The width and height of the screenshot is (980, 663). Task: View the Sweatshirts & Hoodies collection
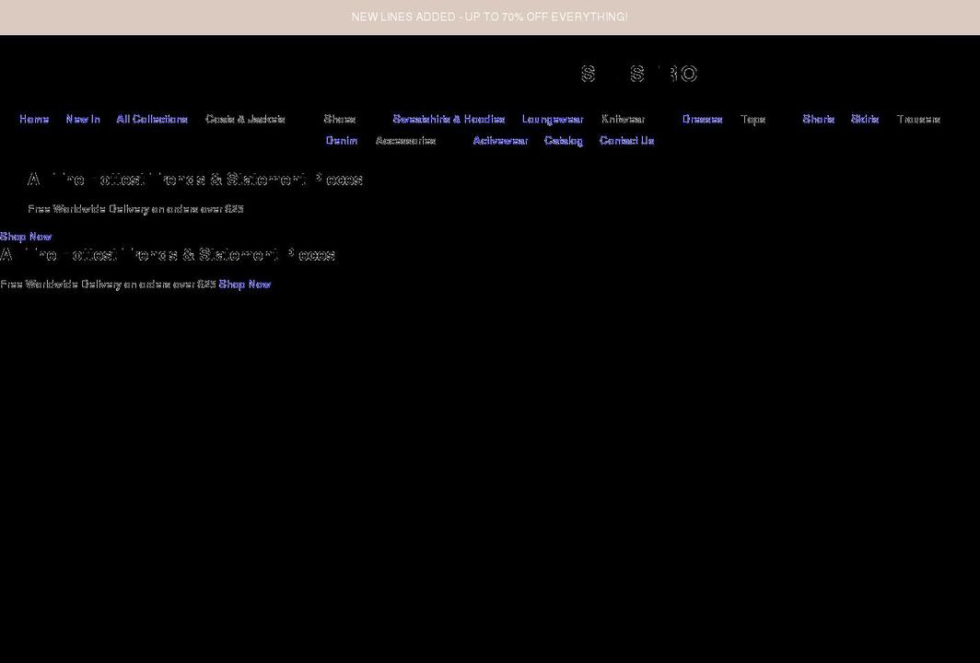coord(449,119)
